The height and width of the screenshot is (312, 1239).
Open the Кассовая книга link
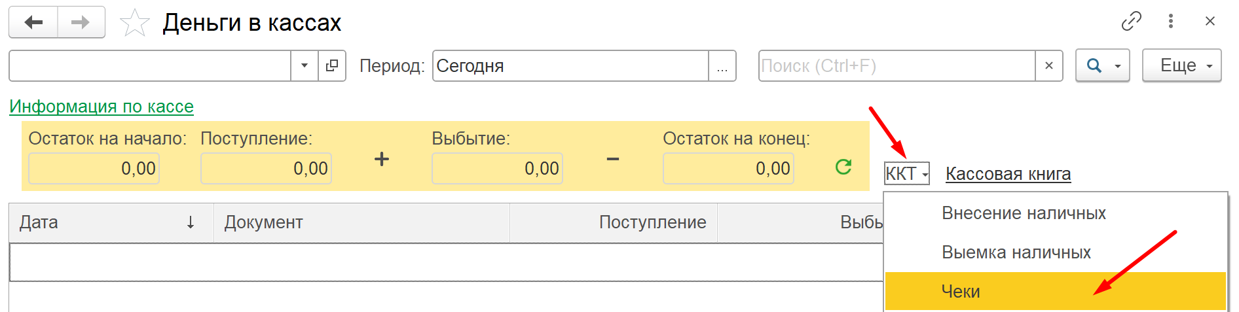point(1008,174)
